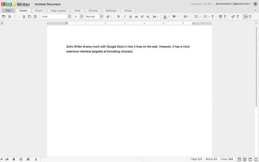Click the find and replace icon

[233, 17]
